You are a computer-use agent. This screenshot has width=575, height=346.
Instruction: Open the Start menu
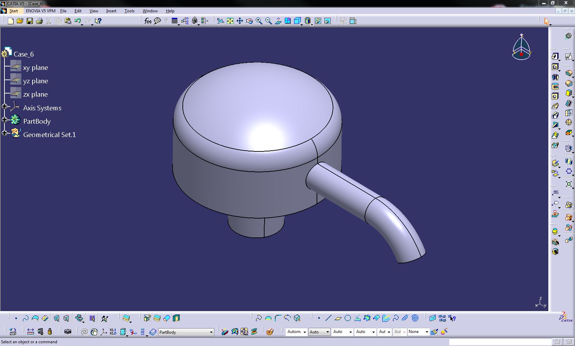click(14, 11)
